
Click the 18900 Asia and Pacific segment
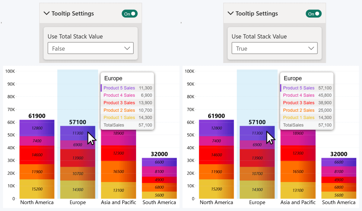click(x=118, y=134)
